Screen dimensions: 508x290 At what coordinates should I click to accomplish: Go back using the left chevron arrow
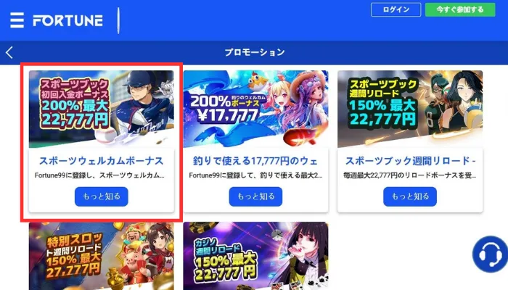click(x=9, y=52)
